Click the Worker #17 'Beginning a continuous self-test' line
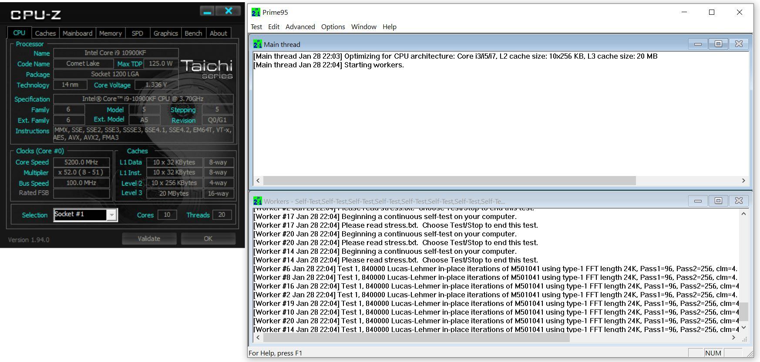Screen dimensions: 760x362 385,216
